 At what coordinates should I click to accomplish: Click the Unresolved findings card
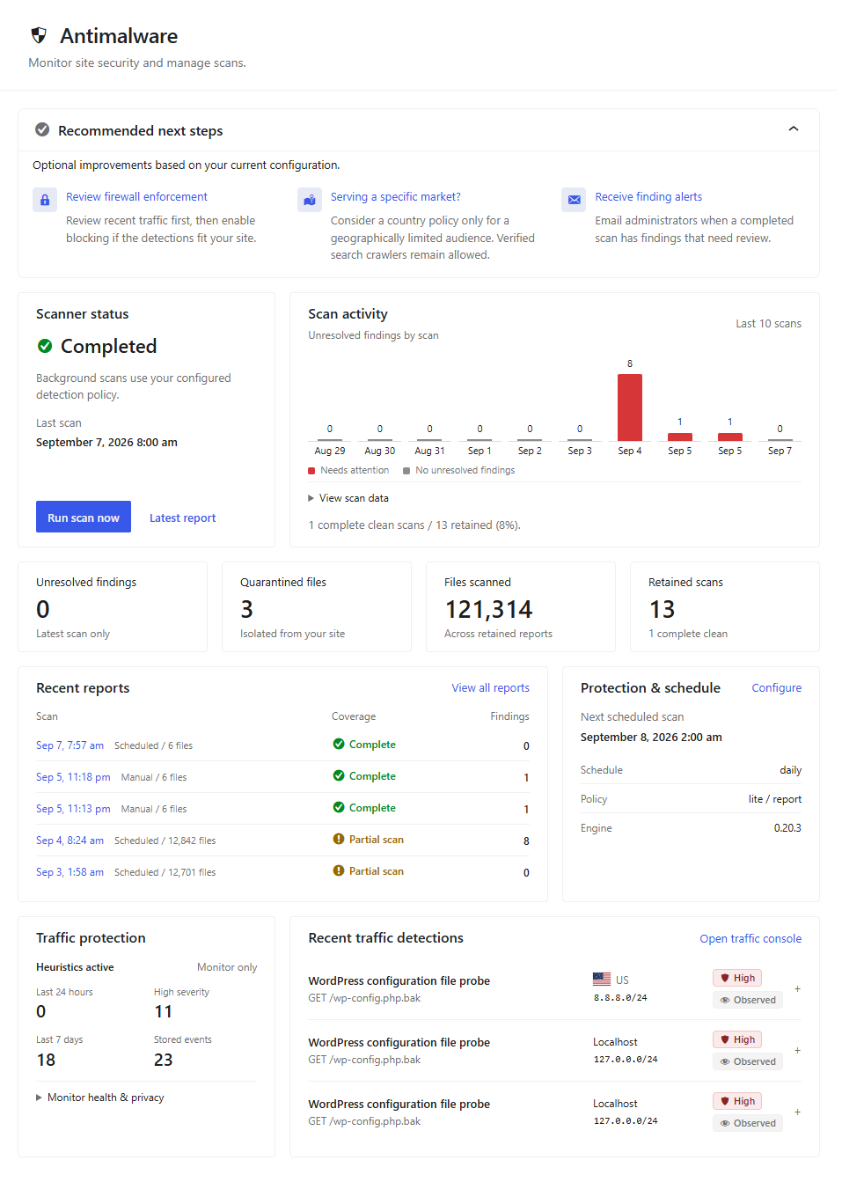113,607
